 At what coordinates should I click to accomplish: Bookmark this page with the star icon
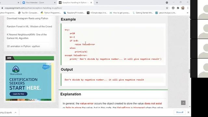[x=167, y=8]
